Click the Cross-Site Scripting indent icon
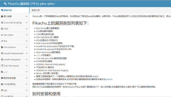This screenshot has width=171, height=97. (x=2, y=23)
